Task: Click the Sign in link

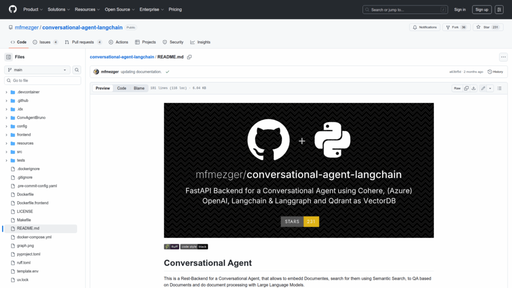Action: (x=460, y=9)
